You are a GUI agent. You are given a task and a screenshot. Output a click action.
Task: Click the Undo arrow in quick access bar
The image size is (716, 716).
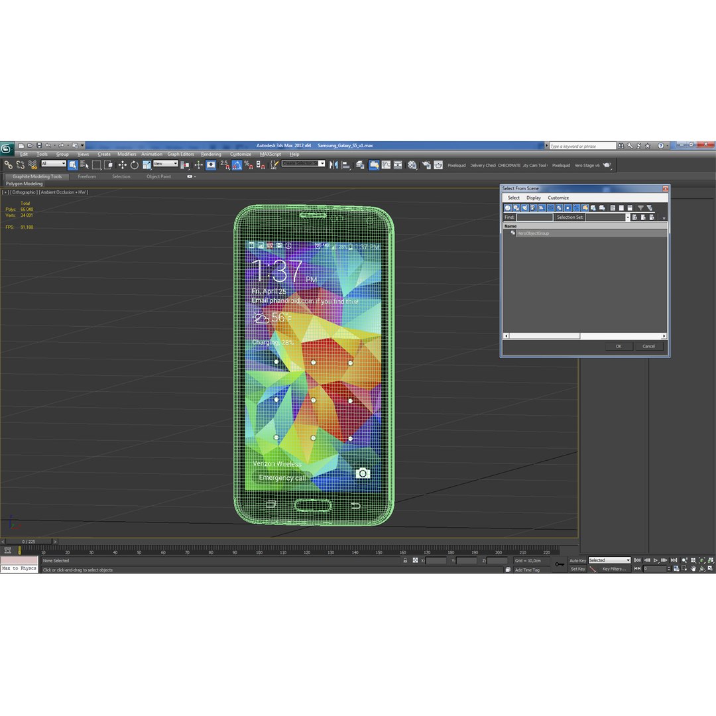(48, 146)
